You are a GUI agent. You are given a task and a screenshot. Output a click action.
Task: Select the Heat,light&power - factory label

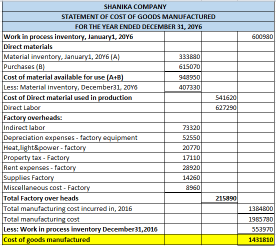click(x=44, y=148)
